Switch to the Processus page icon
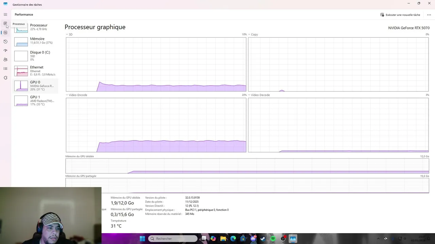Image resolution: width=435 pixels, height=244 pixels. [5, 24]
